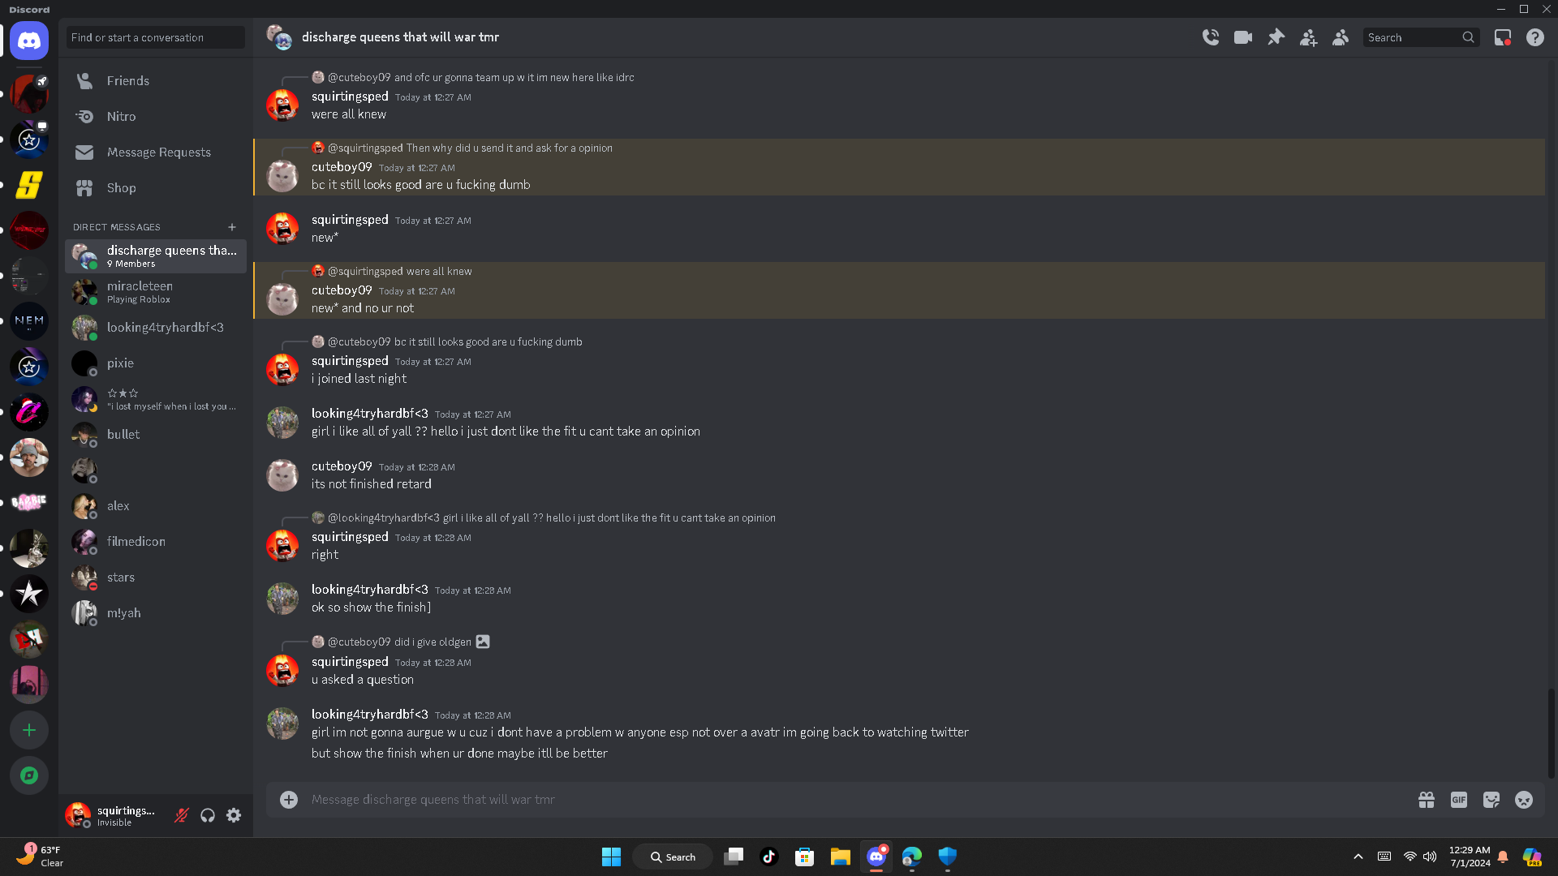The image size is (1558, 876).
Task: Open the sticker picker
Action: tap(1491, 800)
